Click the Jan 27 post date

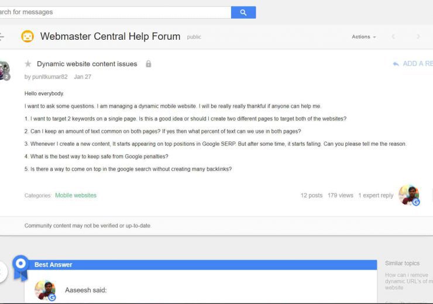(x=83, y=77)
